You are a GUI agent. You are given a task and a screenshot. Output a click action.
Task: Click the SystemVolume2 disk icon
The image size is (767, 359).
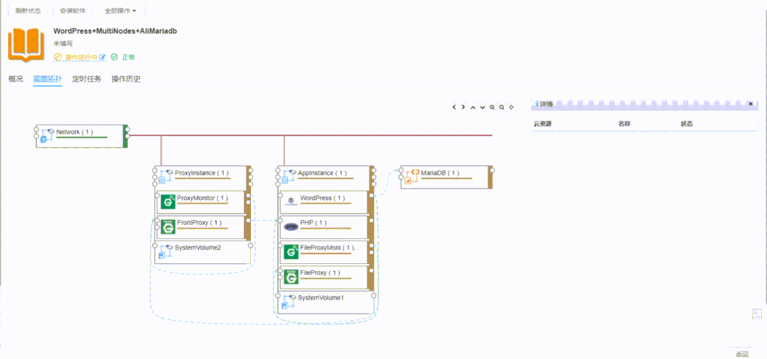click(x=166, y=252)
